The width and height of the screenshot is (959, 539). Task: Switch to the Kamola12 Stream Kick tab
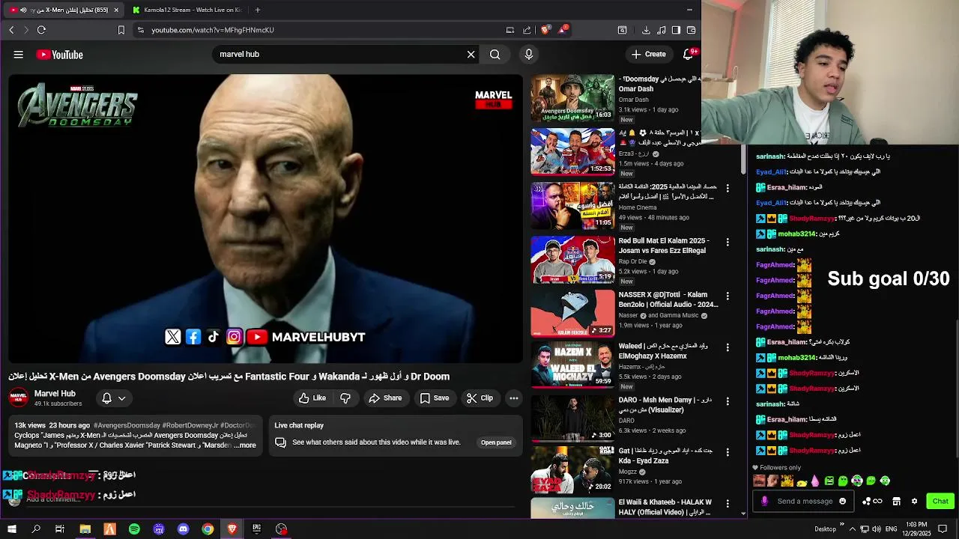(x=187, y=10)
